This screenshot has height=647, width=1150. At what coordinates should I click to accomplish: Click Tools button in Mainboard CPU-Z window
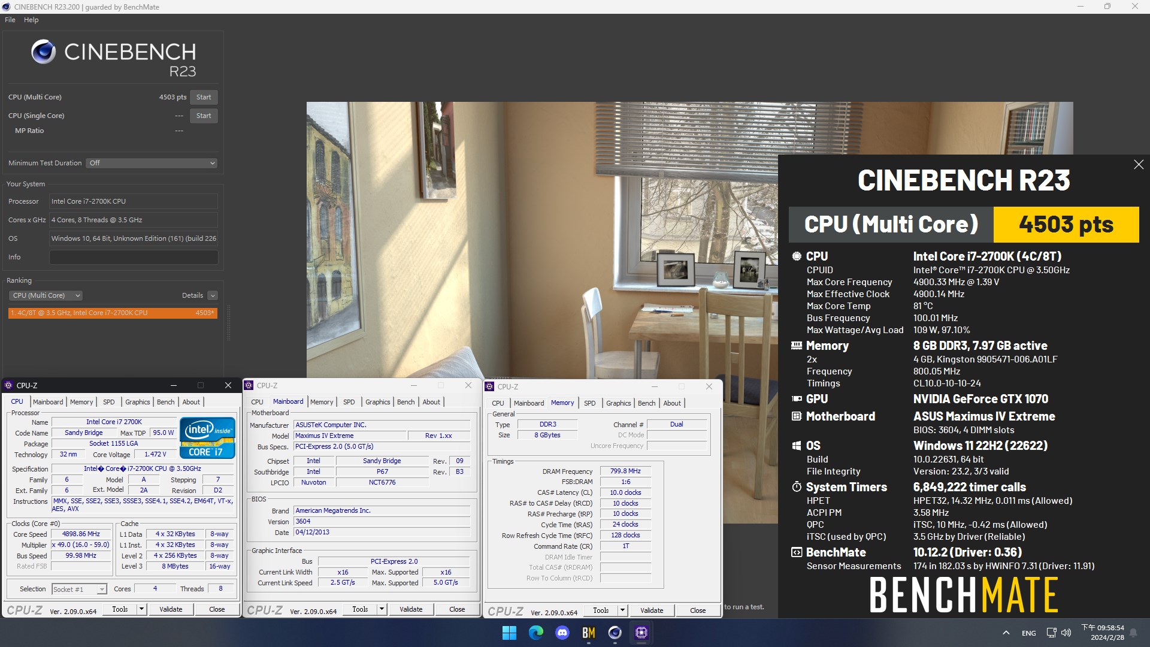[360, 609]
